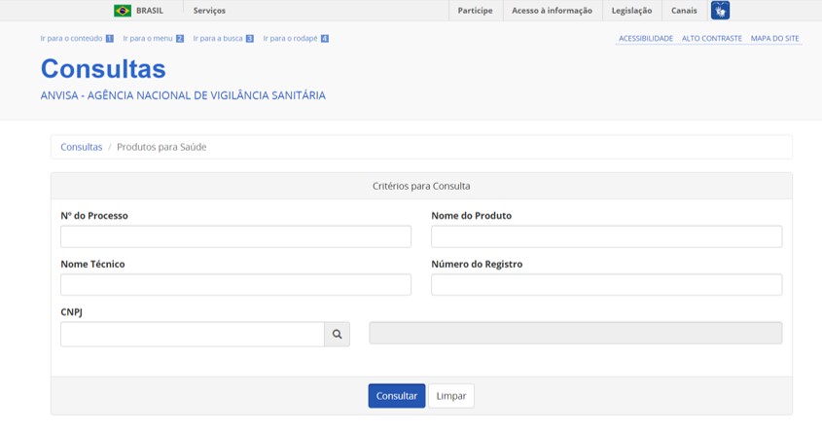Follow the Ir para a busca link
This screenshot has height=432, width=822.
coord(224,38)
